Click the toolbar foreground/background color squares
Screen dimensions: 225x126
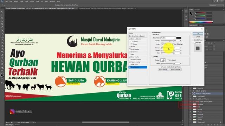click(x=2, y=76)
